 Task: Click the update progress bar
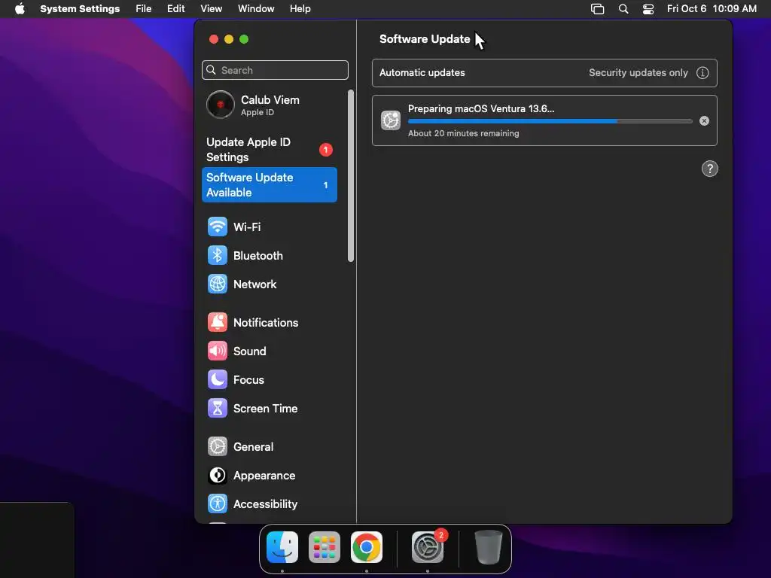550,121
